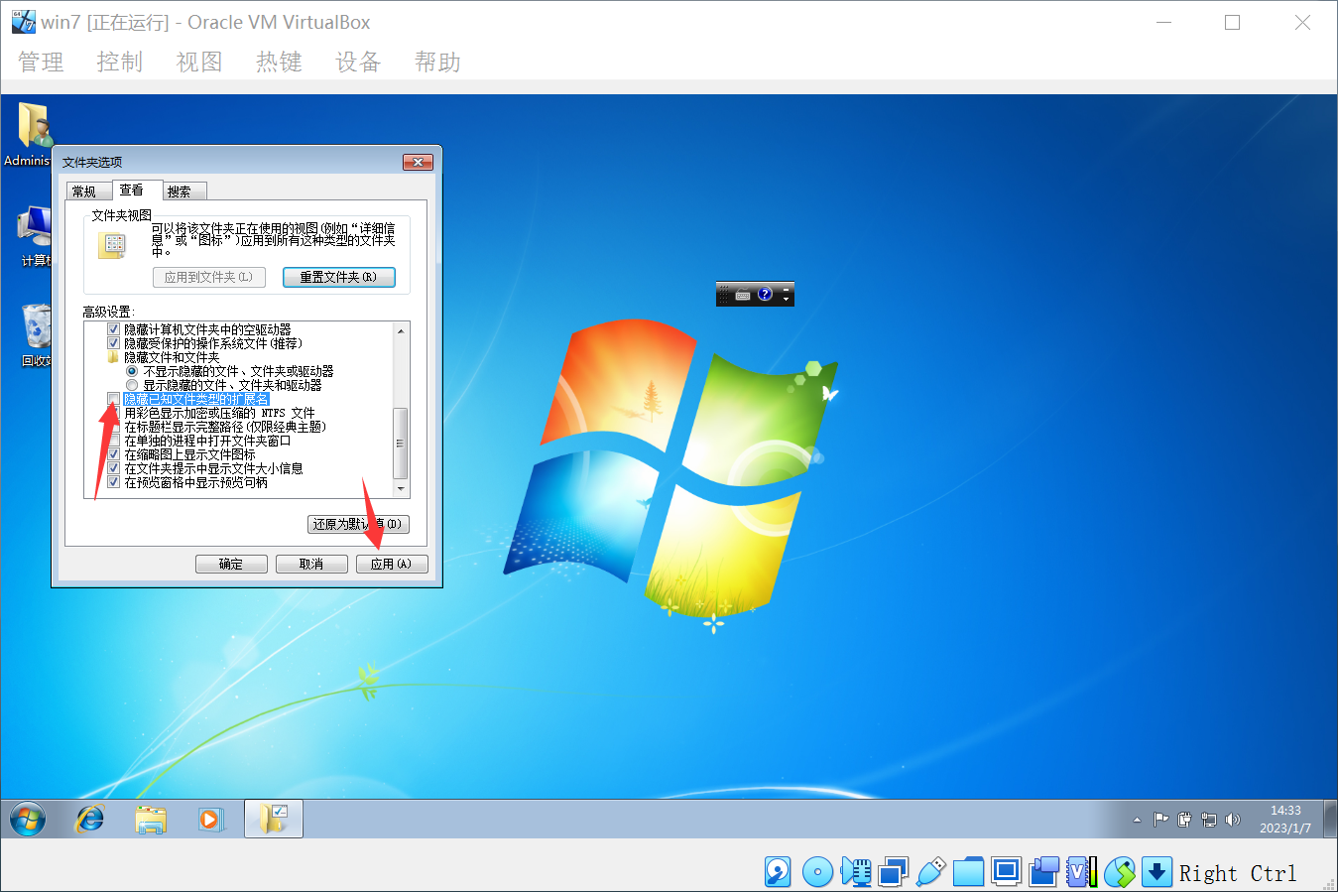Image resolution: width=1338 pixels, height=892 pixels.
Task: Select the Administrator folder desktop icon
Action: click(x=33, y=134)
